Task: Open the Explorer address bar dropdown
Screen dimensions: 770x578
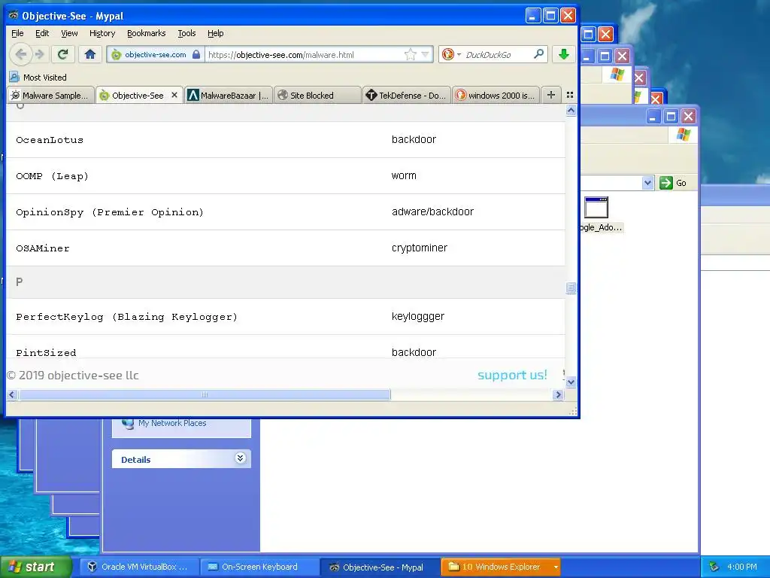Action: [647, 183]
